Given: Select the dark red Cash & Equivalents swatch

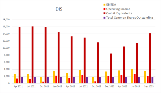Looking at the screenshot, I should [104, 13].
